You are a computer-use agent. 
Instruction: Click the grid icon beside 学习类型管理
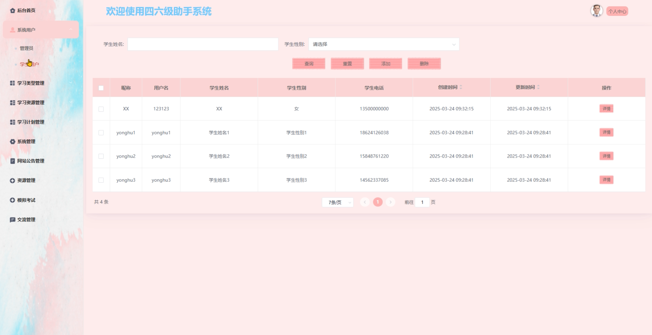[13, 83]
